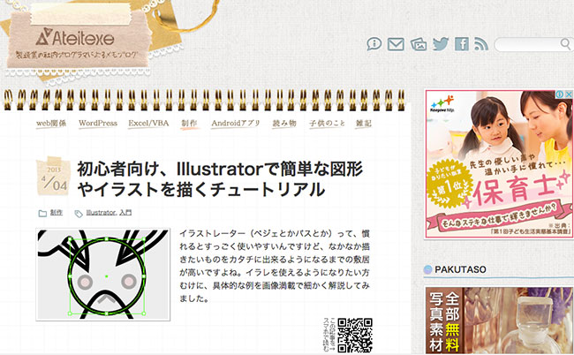Open the Androidアプリ menu item
The width and height of the screenshot is (574, 355).
click(236, 124)
